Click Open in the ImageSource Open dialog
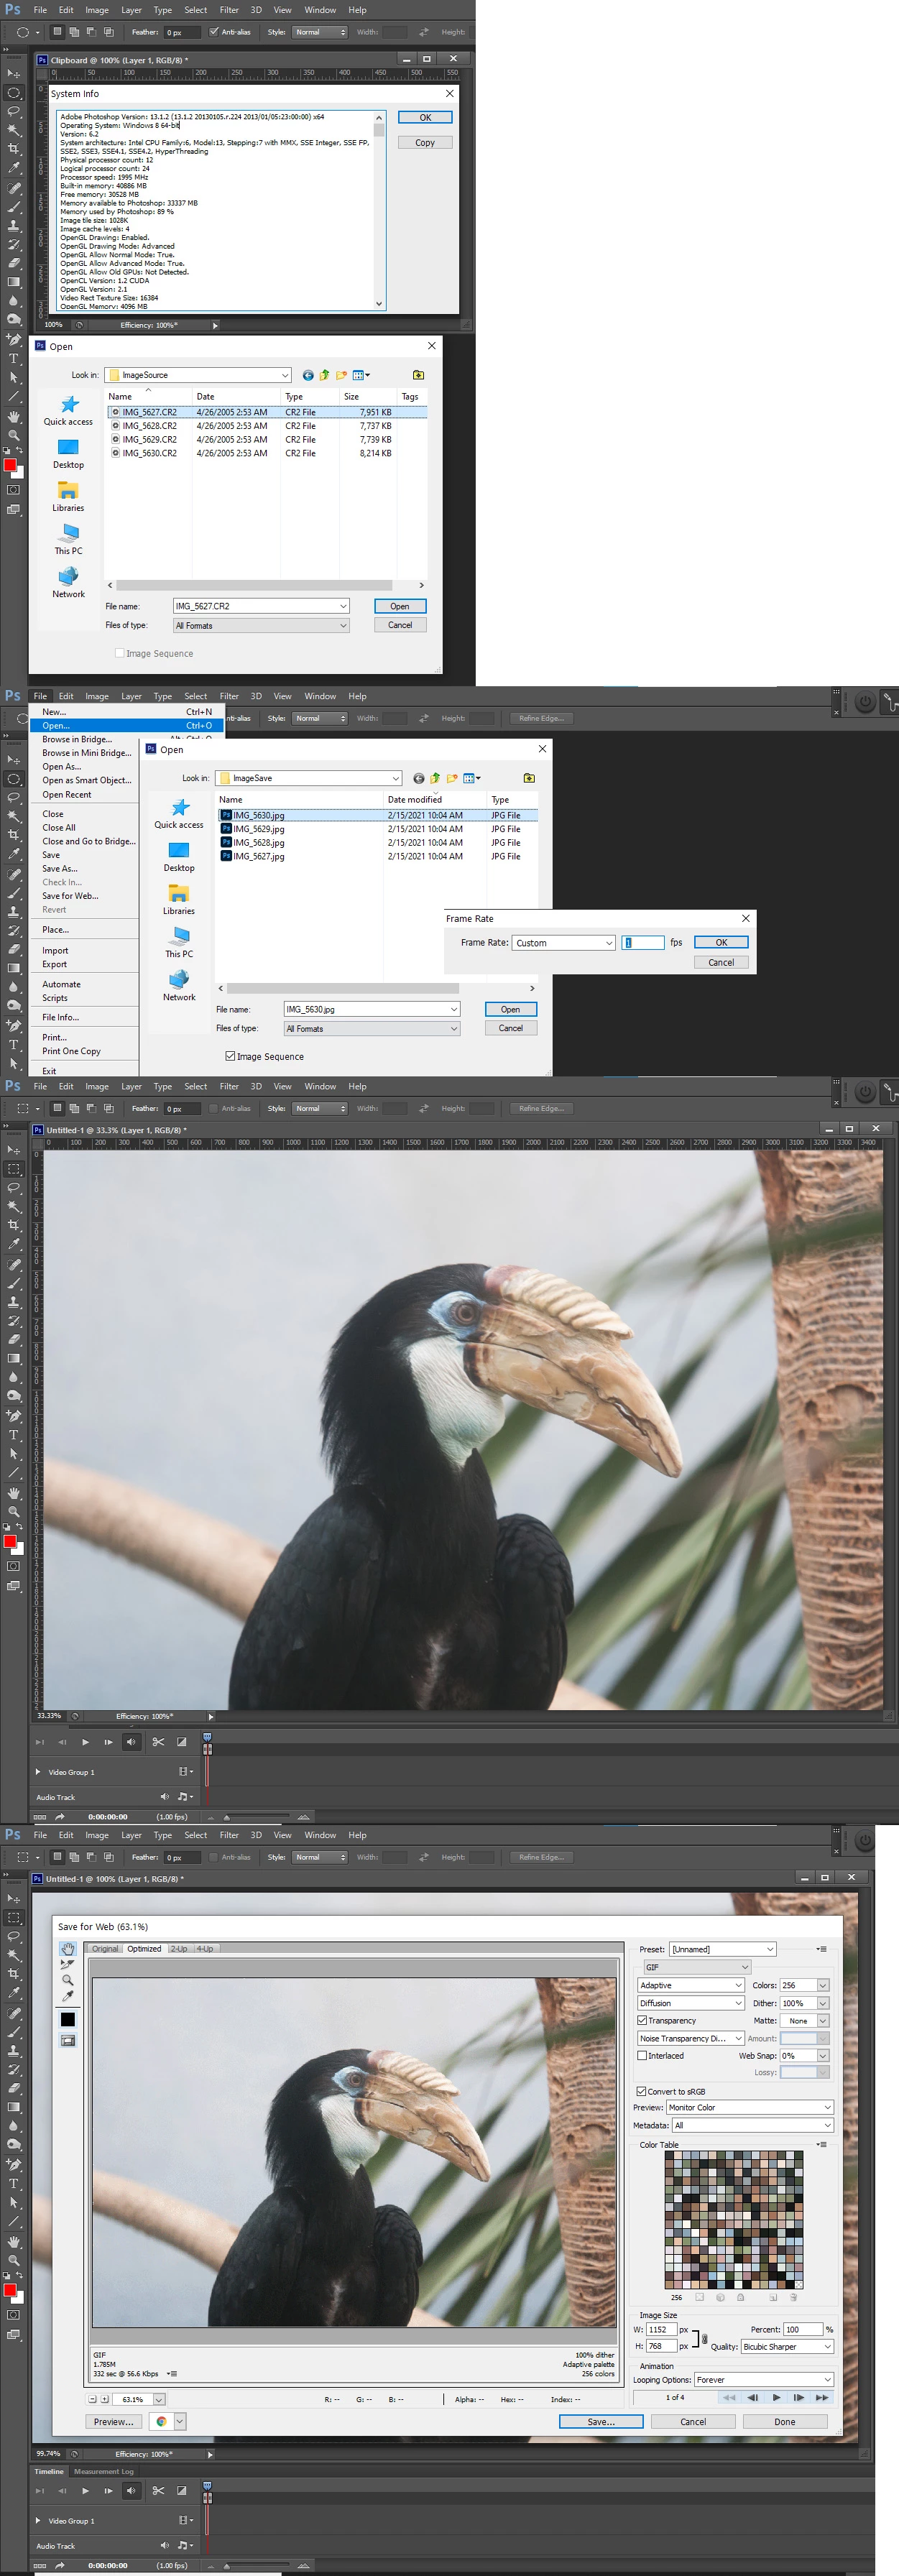 (400, 606)
